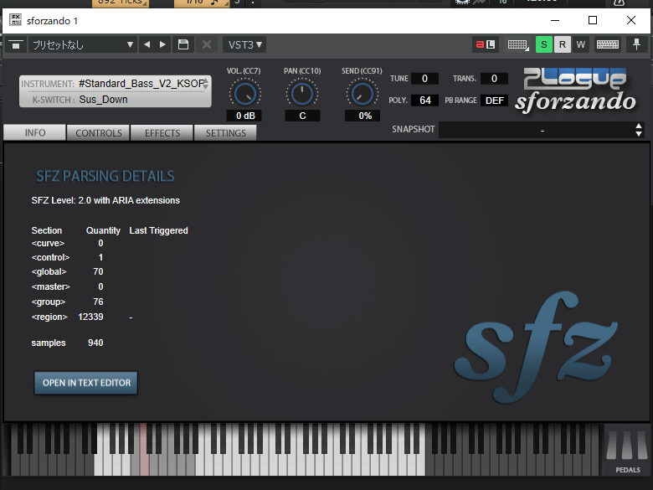This screenshot has width=653, height=490.
Task: Open the plugin window menu icon
Action: [x=16, y=44]
